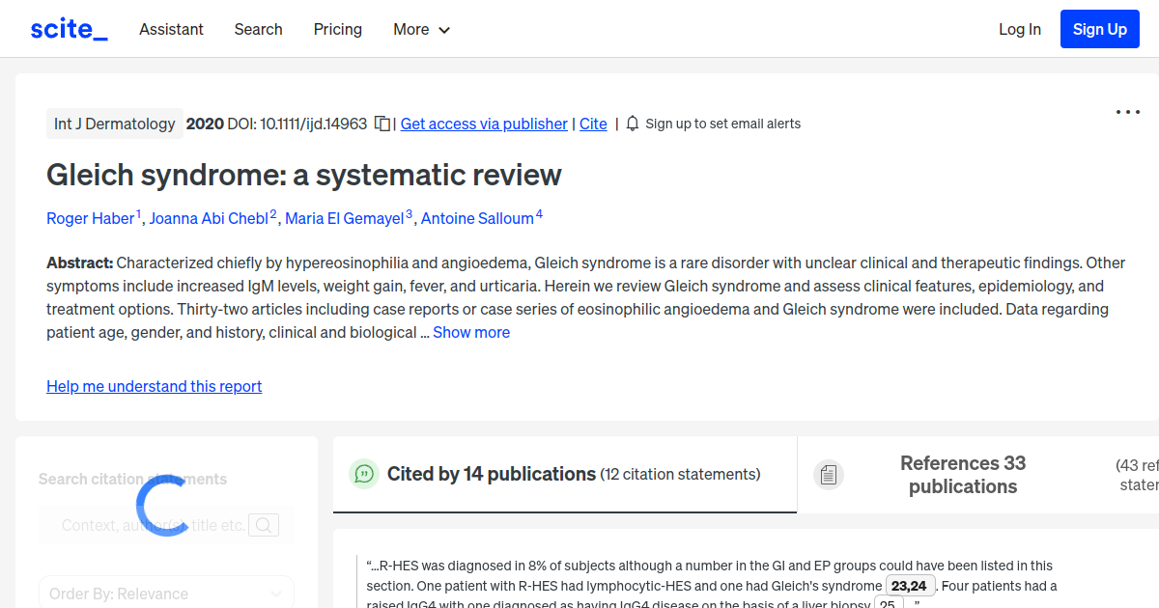Image resolution: width=1159 pixels, height=608 pixels.
Task: Click the green smart citation quote icon
Action: click(x=363, y=474)
